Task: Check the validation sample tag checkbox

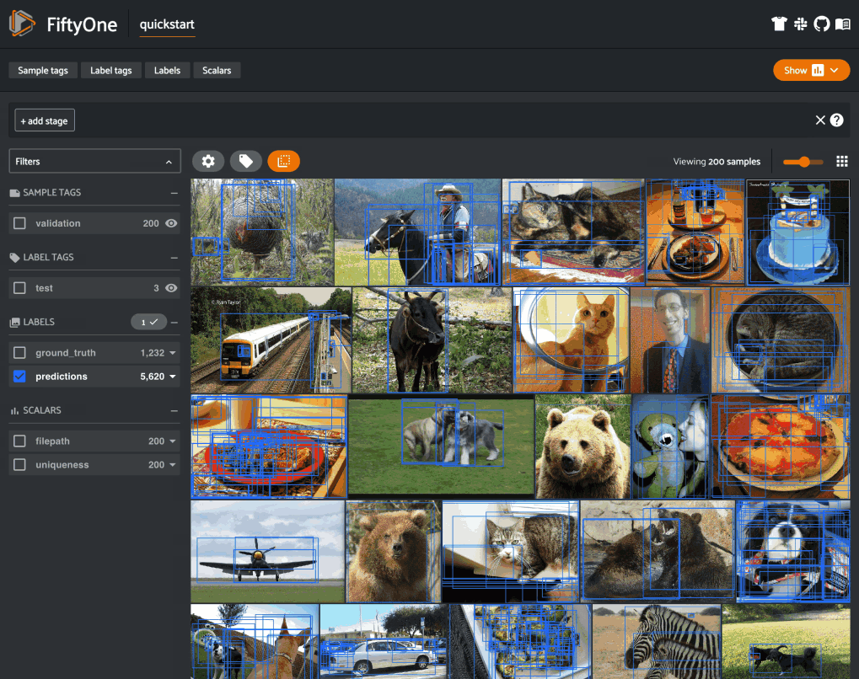Action: [19, 223]
